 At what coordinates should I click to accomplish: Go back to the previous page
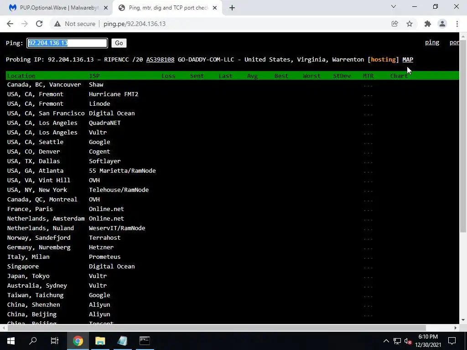10,24
